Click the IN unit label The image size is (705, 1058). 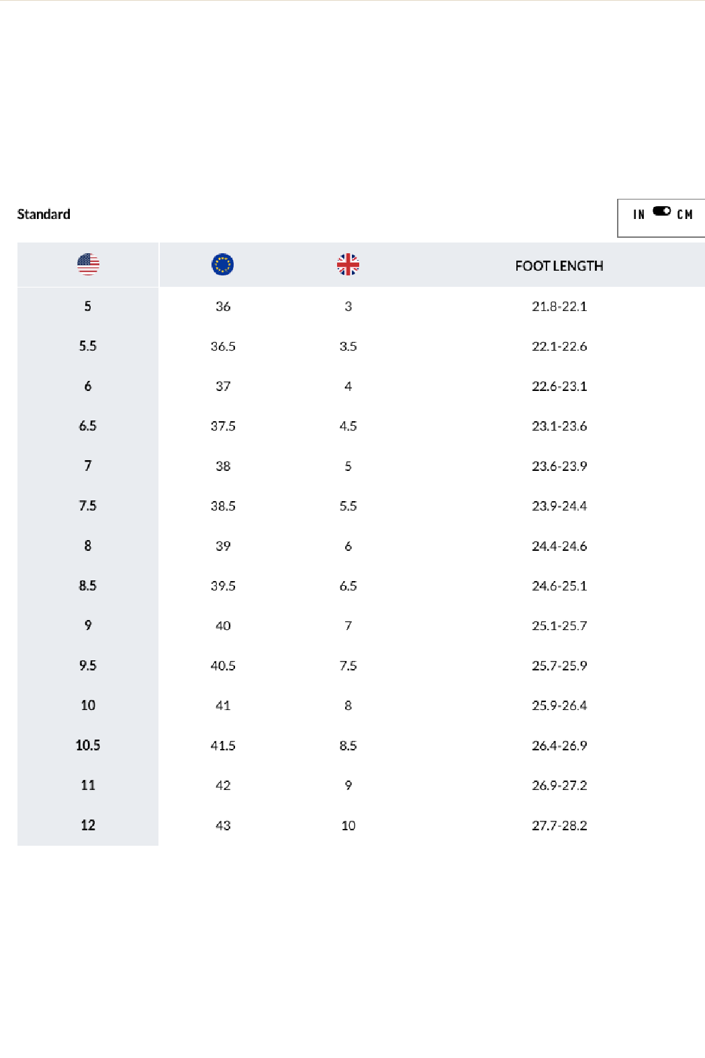coord(639,214)
